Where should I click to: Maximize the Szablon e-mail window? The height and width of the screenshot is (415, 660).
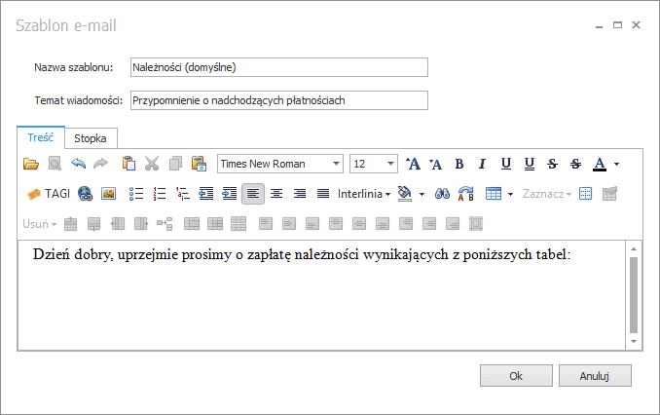click(x=617, y=25)
